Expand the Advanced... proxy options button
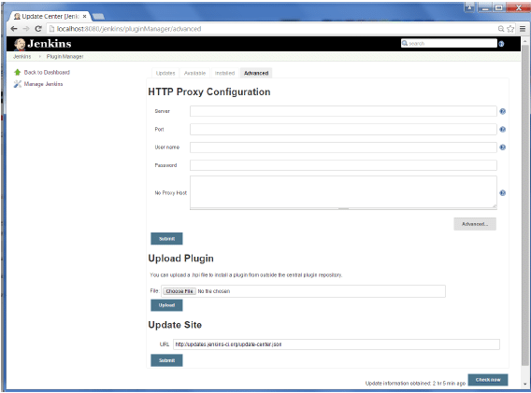This screenshot has height=393, width=531. pyautogui.click(x=475, y=224)
